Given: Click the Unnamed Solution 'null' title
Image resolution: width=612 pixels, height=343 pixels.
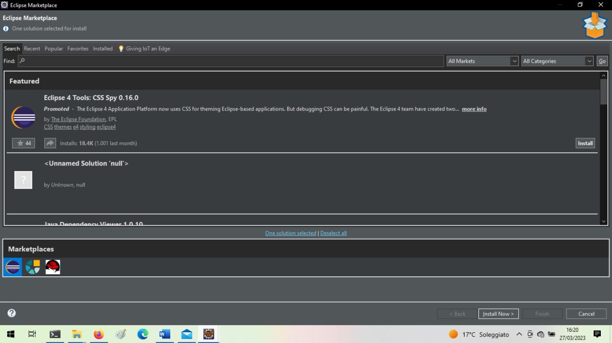Looking at the screenshot, I should click(x=86, y=163).
